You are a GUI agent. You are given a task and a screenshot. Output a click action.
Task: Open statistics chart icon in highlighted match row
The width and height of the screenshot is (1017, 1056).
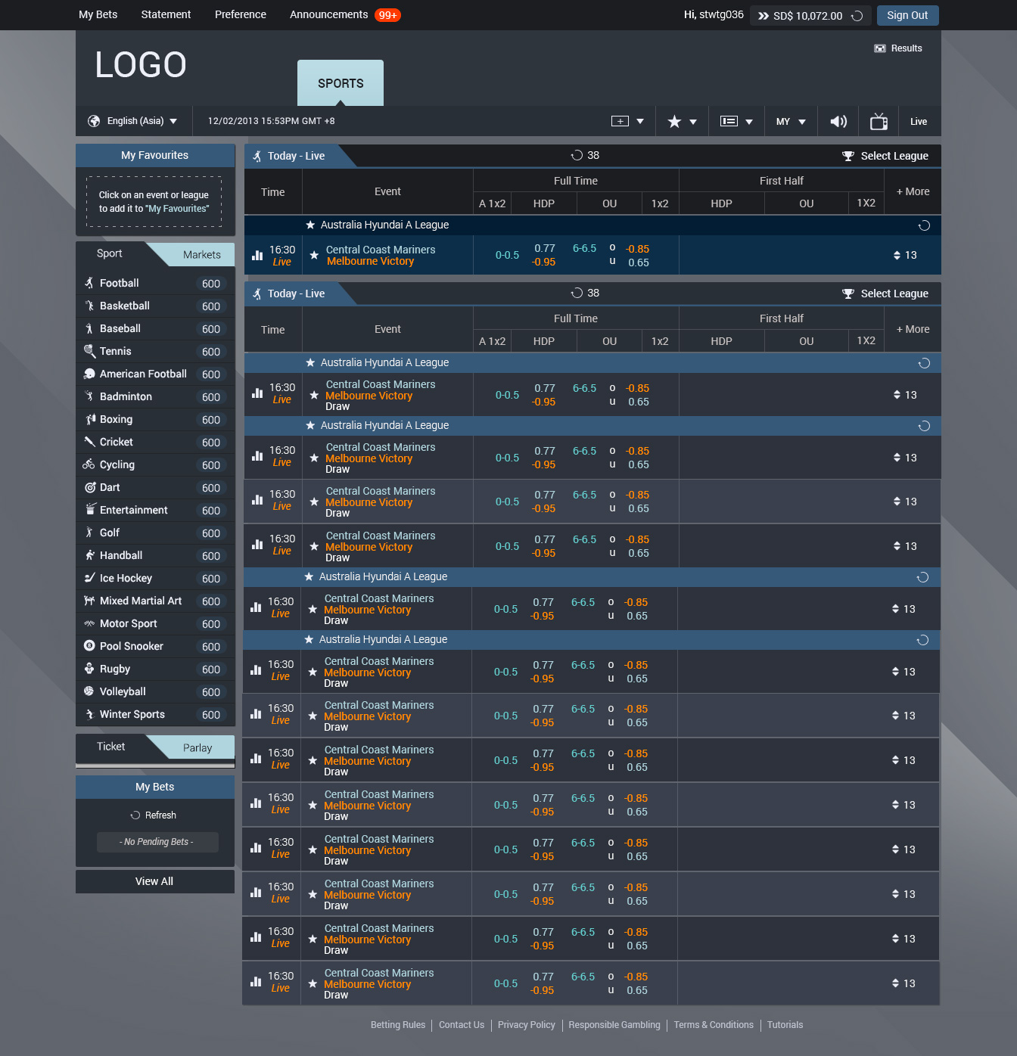[x=257, y=256]
